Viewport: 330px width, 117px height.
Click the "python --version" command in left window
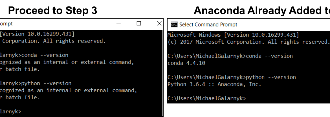[46, 83]
